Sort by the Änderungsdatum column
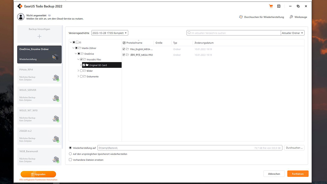 tap(204, 43)
